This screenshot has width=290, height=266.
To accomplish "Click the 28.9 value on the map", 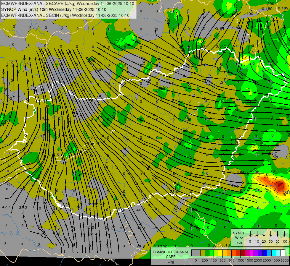I will point(141,246).
